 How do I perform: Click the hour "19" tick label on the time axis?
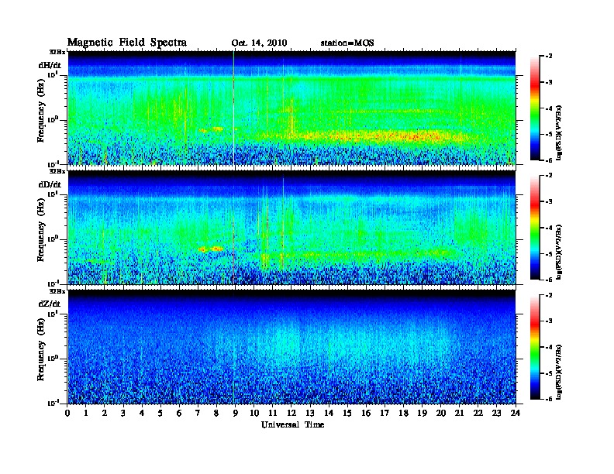click(x=422, y=413)
